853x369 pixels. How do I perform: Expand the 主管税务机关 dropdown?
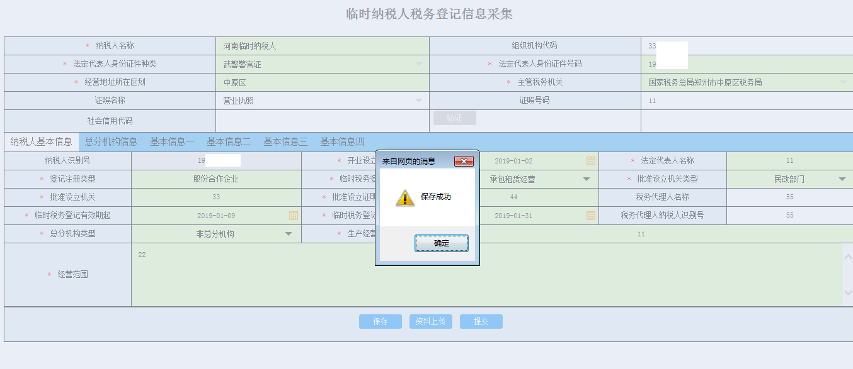point(843,82)
